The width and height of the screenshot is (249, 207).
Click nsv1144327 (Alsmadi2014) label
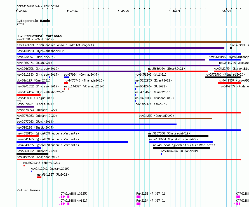pos(84,86)
